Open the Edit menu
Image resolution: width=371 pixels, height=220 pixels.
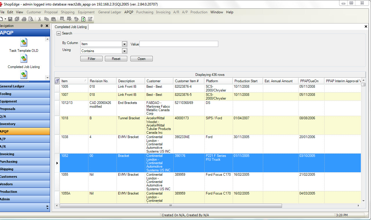(x=10, y=12)
